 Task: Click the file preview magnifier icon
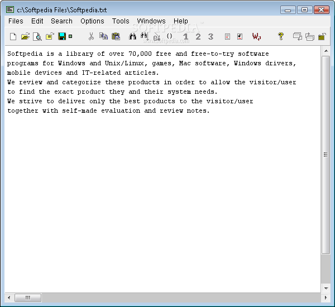(x=37, y=37)
